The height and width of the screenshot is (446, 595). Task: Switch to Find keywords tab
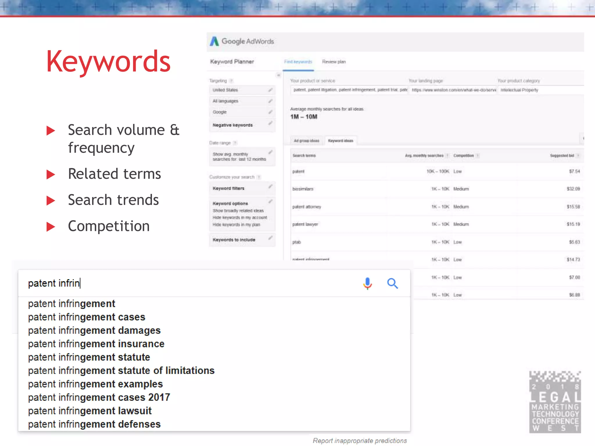[298, 62]
